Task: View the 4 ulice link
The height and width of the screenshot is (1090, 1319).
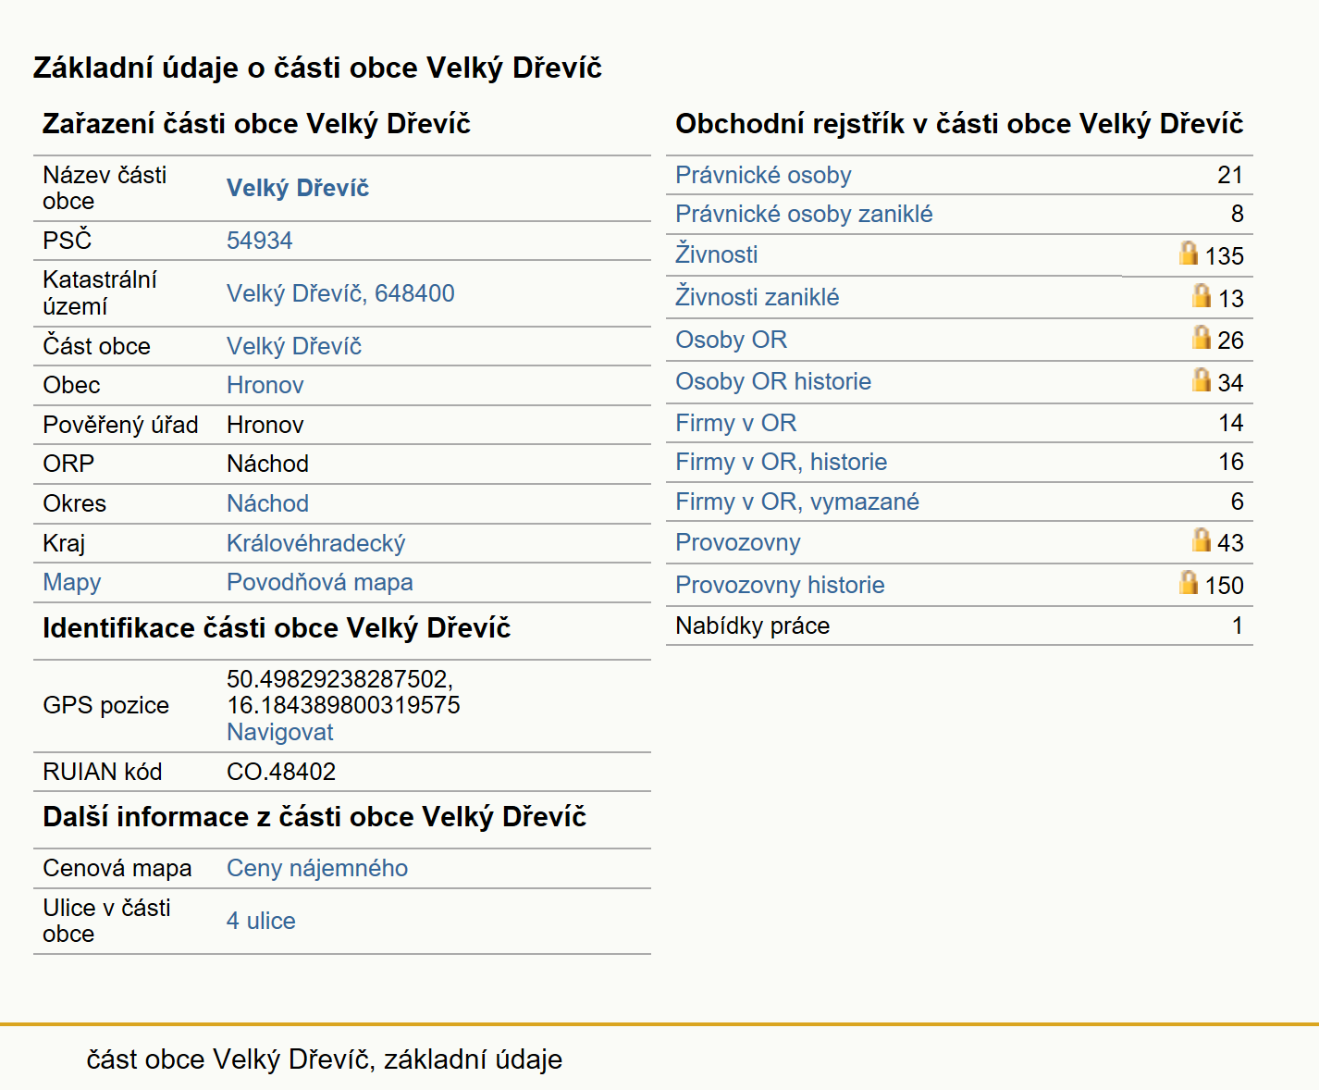Action: point(261,921)
